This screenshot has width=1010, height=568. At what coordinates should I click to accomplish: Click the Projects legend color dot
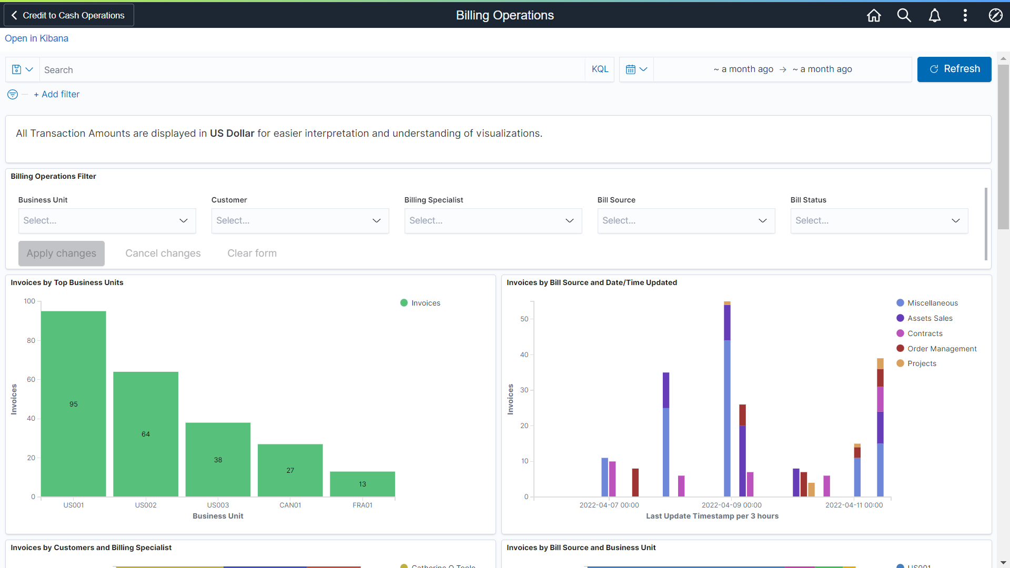900,363
